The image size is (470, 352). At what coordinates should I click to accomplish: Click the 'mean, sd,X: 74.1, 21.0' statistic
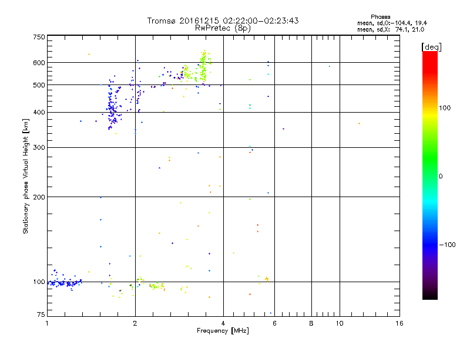tap(391, 29)
